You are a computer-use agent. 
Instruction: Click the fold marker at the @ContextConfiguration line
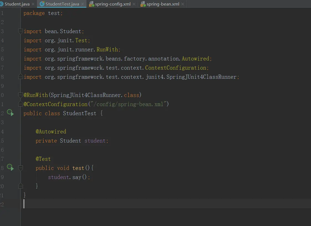click(x=20, y=104)
